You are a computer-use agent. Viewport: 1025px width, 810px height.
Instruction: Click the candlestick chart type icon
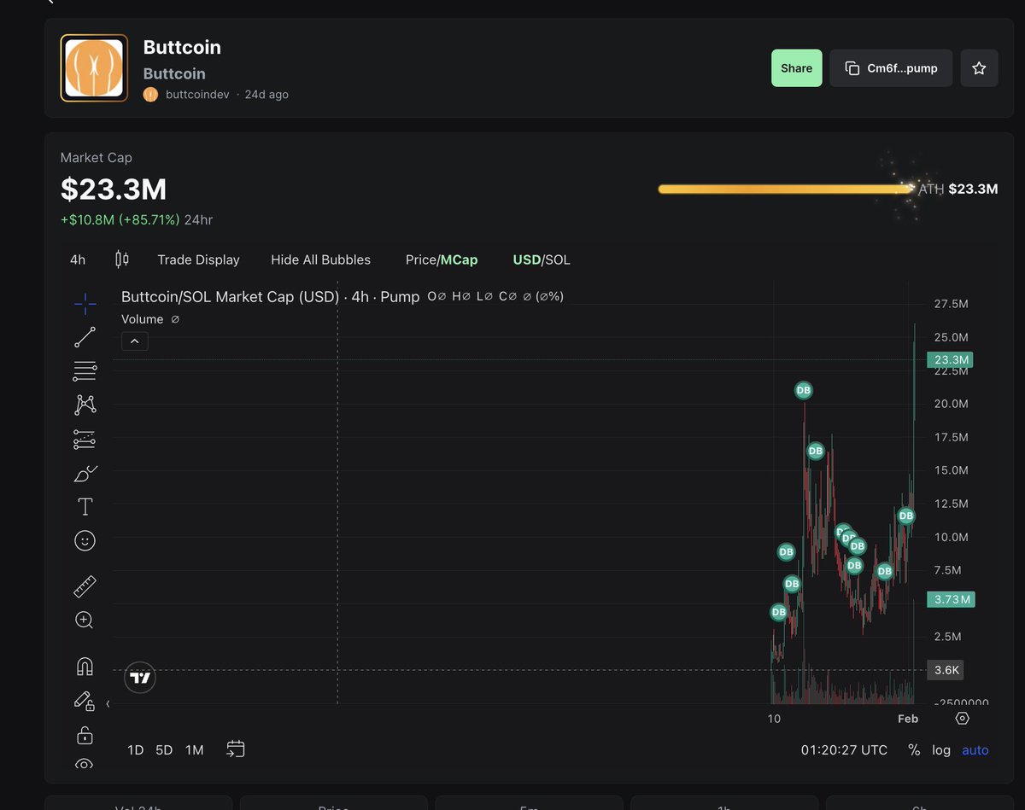[x=121, y=259]
